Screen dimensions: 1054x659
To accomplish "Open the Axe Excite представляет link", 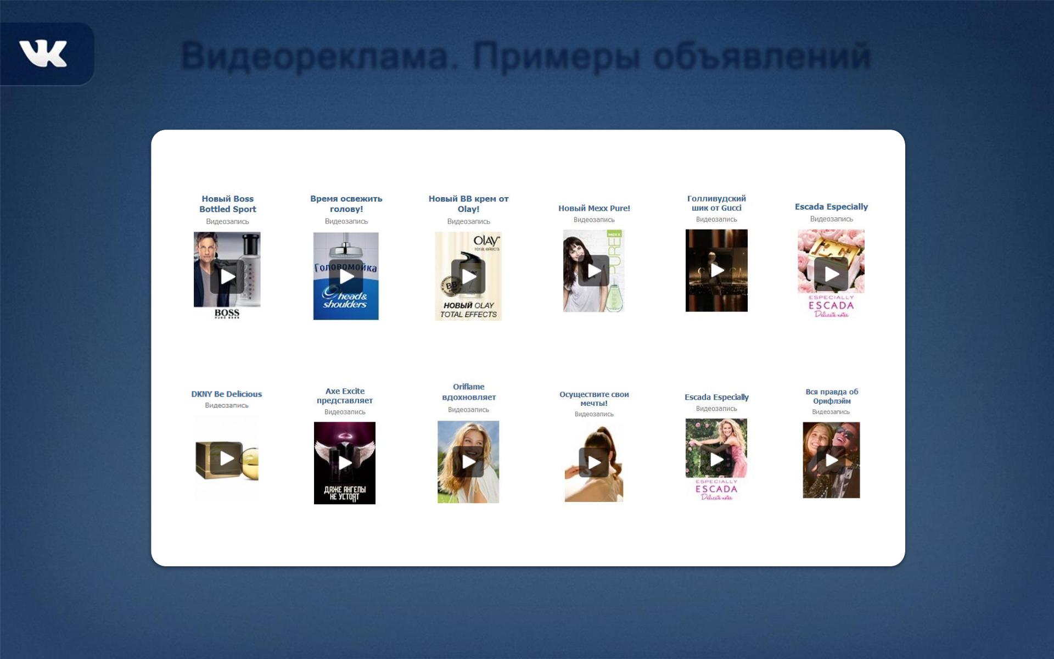I will click(x=345, y=395).
